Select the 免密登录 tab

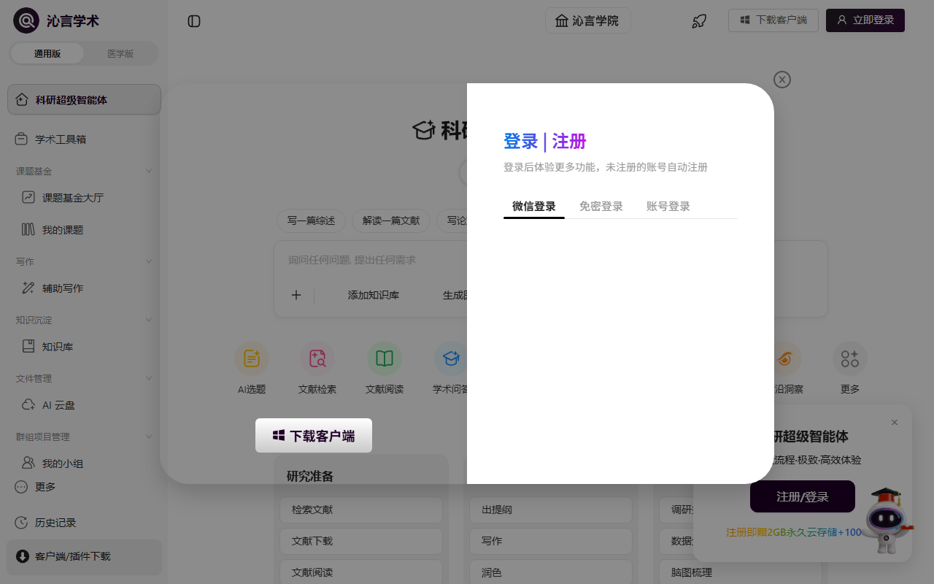coord(601,207)
